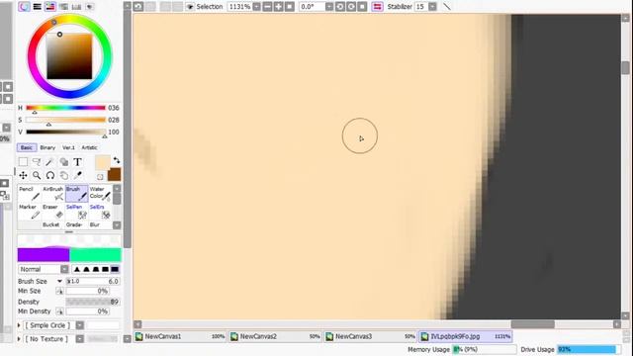Choose the SelErs tool

(x=100, y=212)
